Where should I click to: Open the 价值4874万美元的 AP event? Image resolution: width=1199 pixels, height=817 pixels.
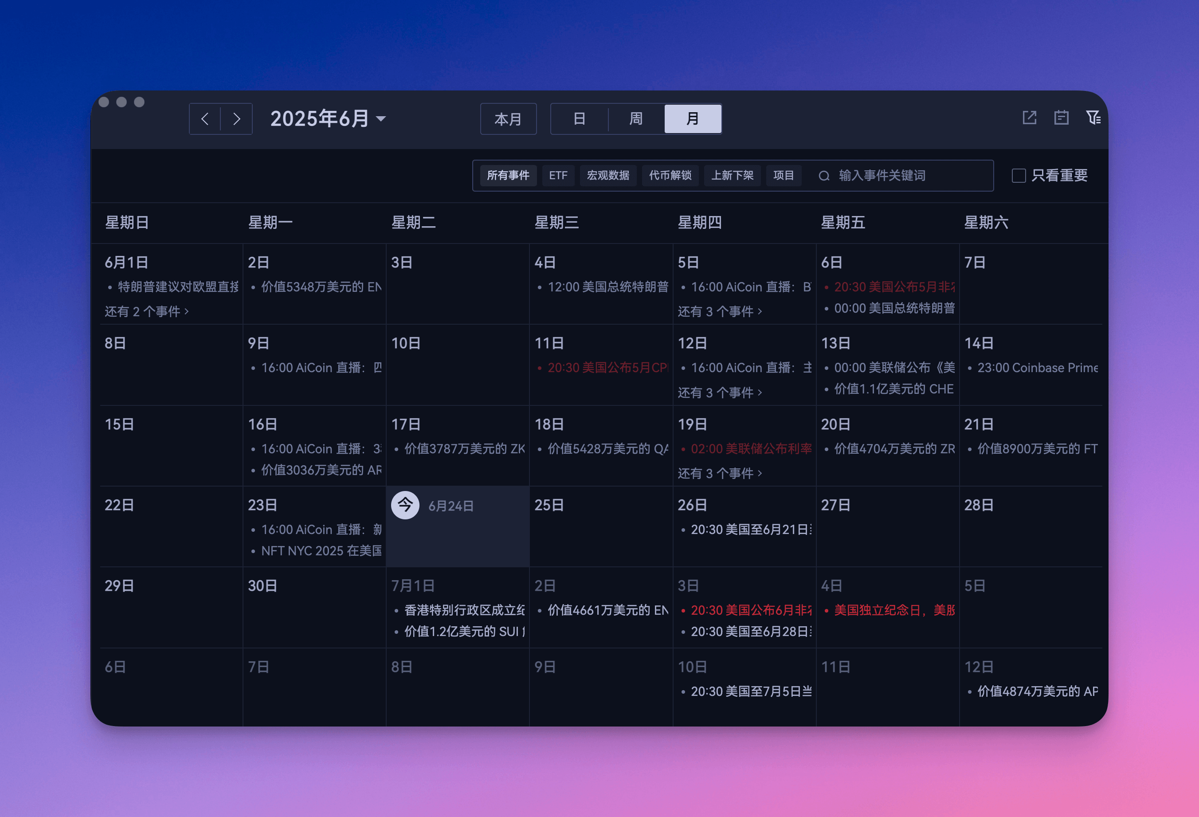tap(1032, 691)
